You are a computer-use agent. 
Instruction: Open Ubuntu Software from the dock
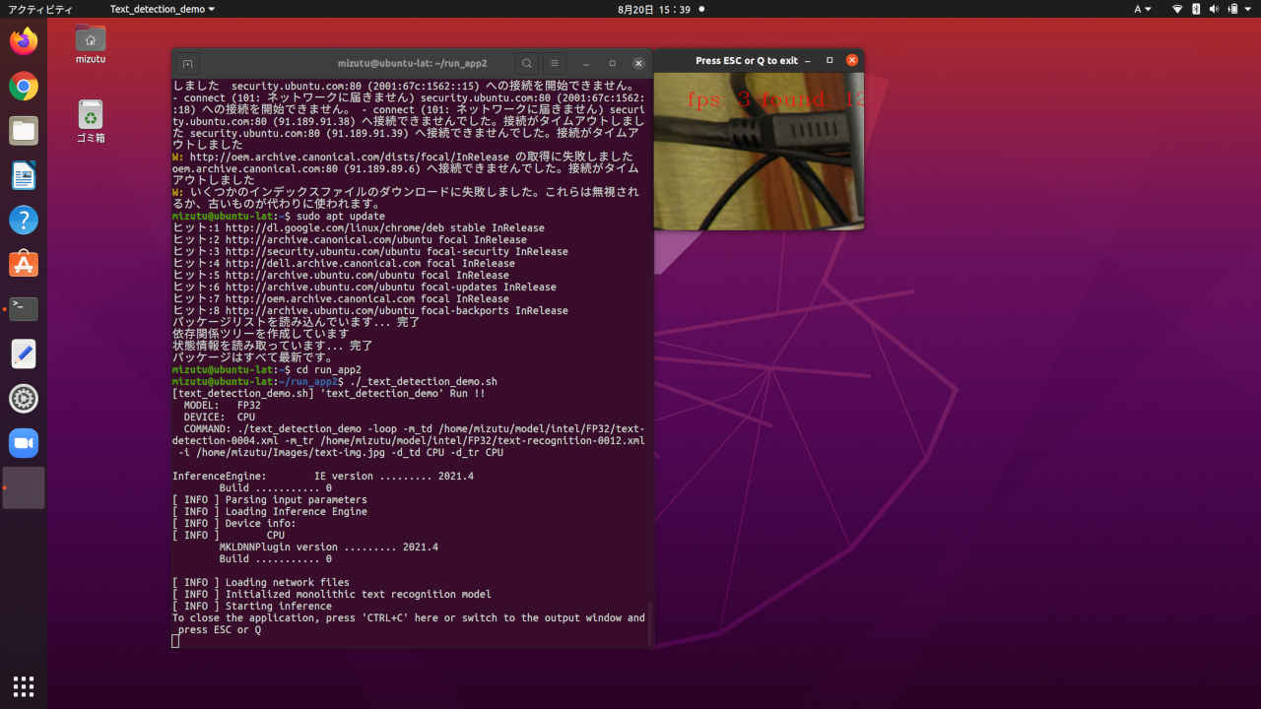24,264
